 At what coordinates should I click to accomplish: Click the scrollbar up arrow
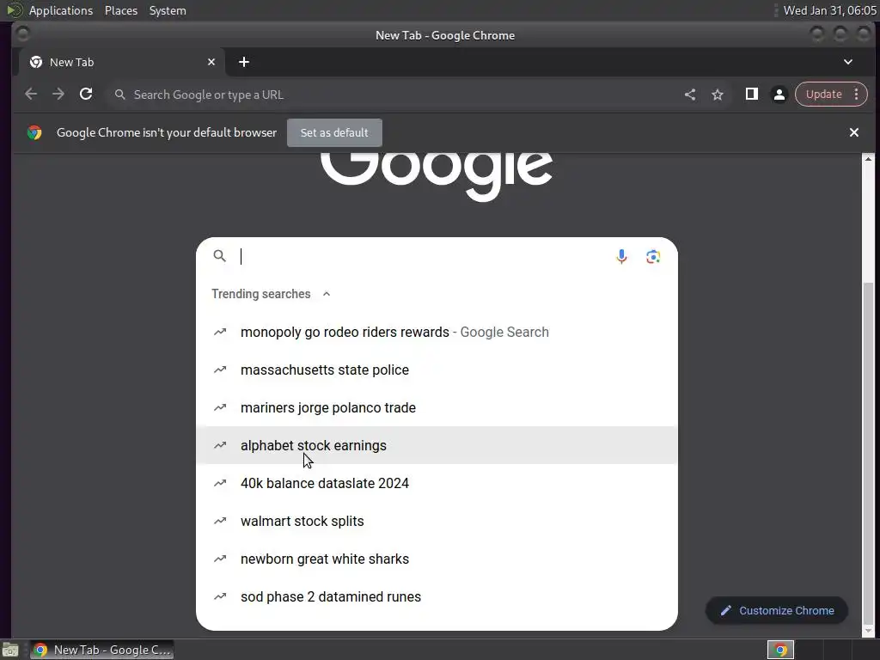[x=868, y=159]
